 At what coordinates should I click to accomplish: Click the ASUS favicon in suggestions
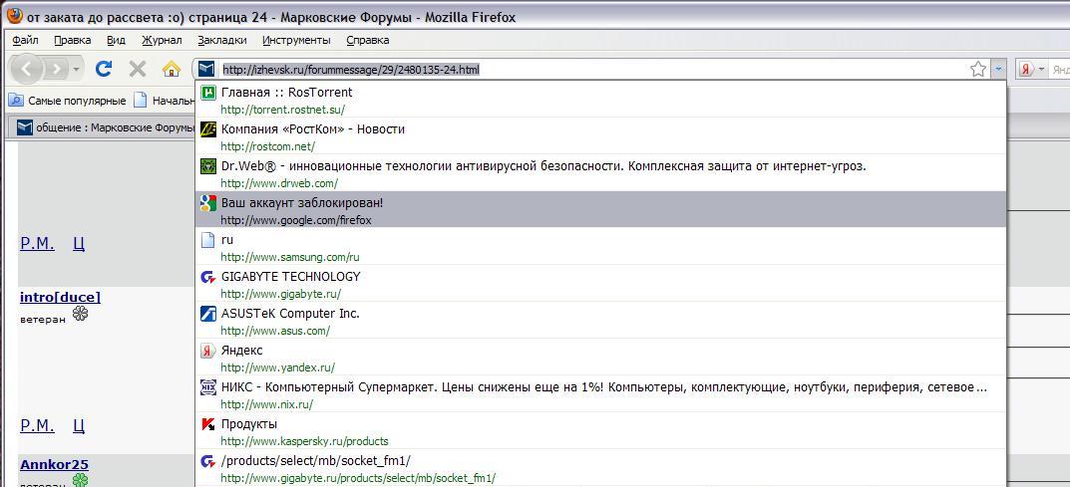click(x=208, y=314)
